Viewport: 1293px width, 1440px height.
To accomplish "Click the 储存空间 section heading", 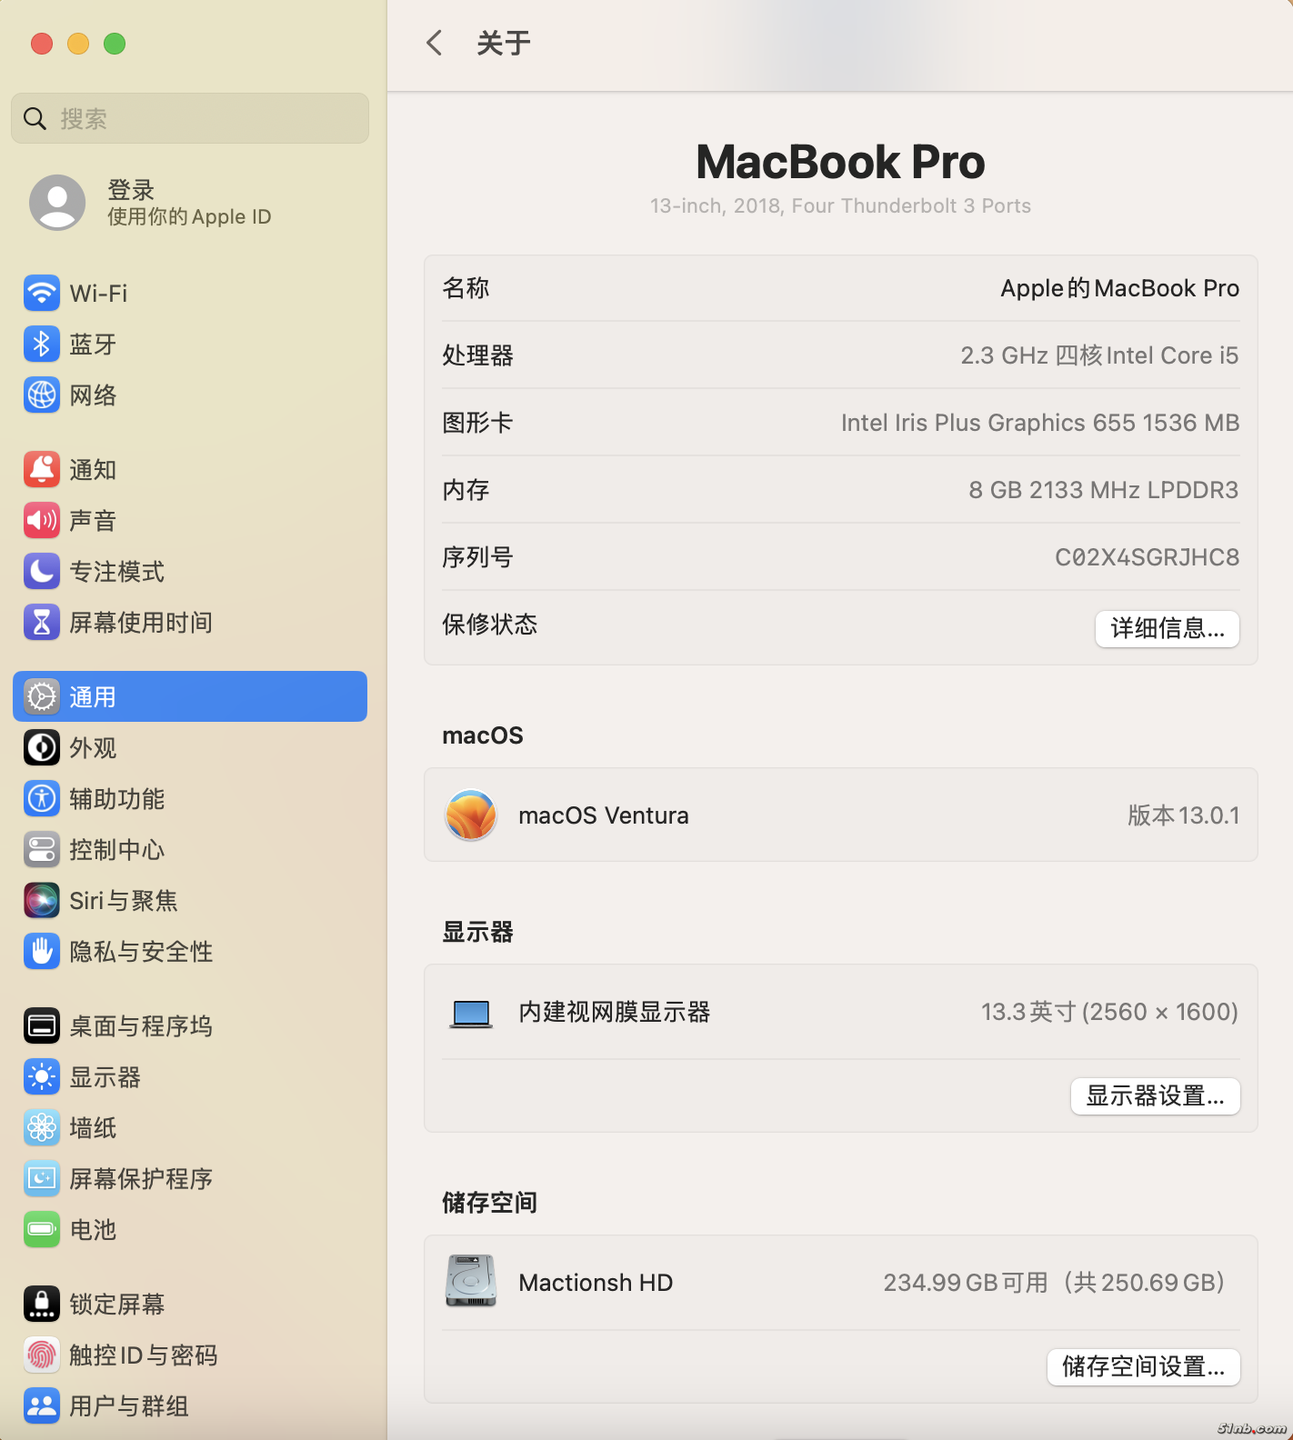I will pyautogui.click(x=490, y=1203).
